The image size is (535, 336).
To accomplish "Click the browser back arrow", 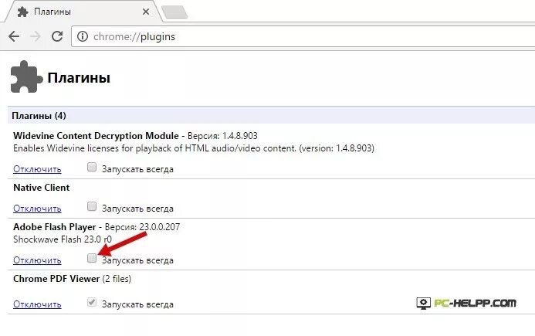I will (x=14, y=36).
